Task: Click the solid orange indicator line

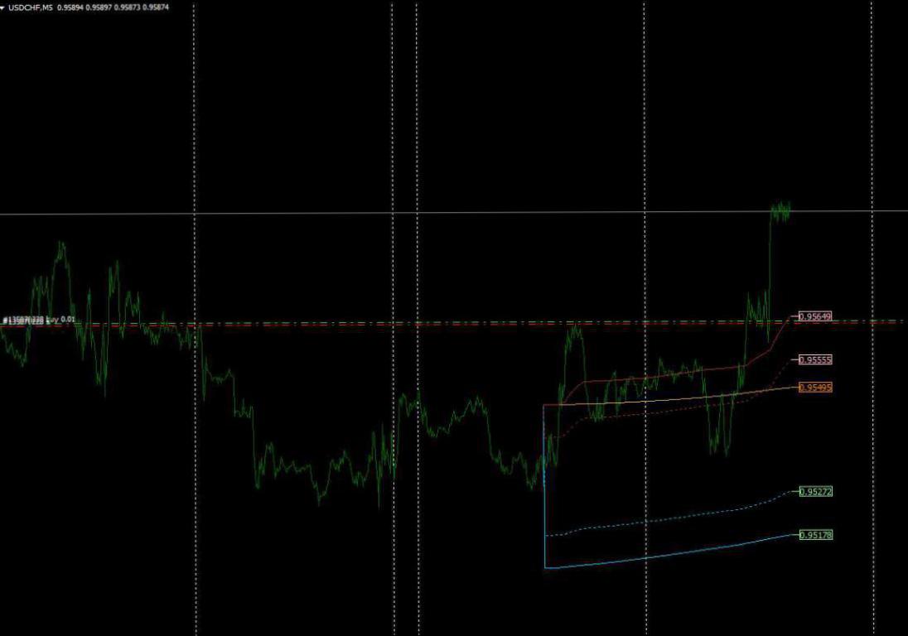Action: [x=663, y=401]
